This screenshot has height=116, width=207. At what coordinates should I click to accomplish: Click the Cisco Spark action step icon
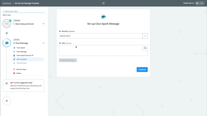point(7,43)
